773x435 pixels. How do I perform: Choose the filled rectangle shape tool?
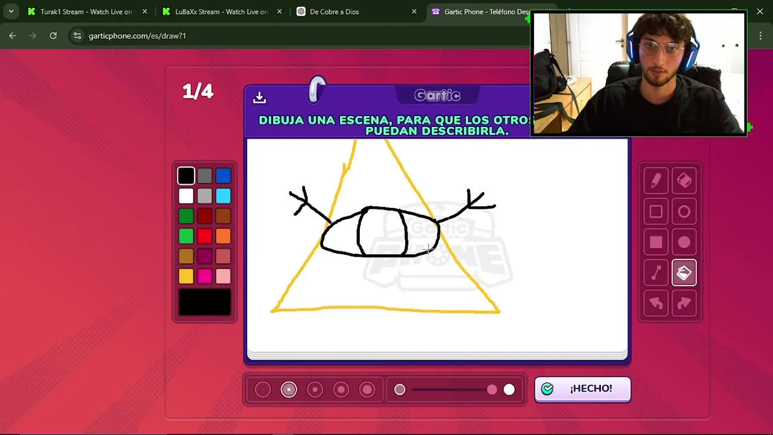[656, 242]
